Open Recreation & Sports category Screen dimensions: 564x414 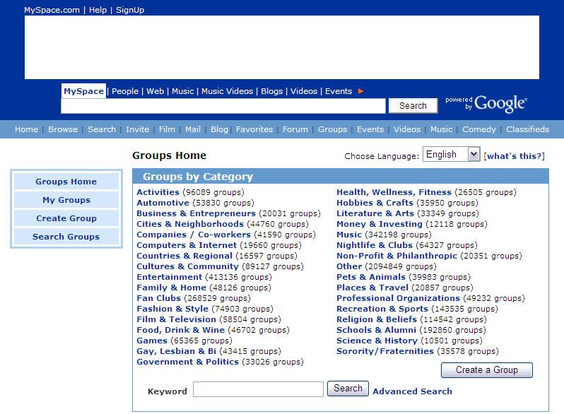(x=382, y=309)
